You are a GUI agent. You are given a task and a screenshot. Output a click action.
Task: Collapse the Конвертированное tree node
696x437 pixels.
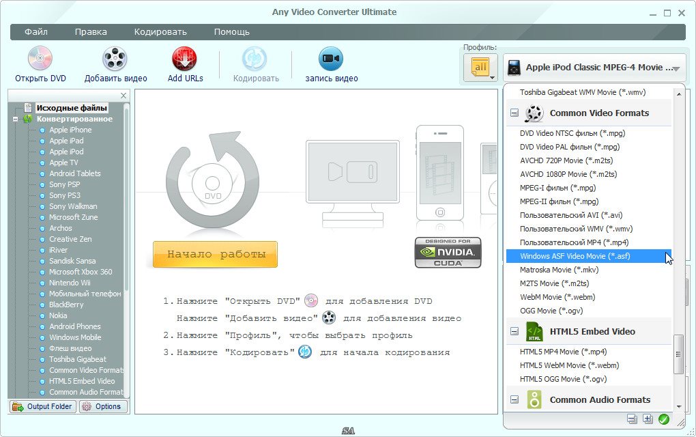click(15, 119)
